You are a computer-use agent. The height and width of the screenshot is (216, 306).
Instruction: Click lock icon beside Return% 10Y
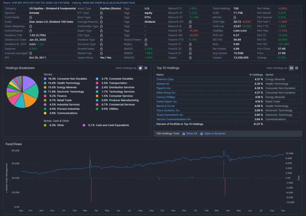190,22
